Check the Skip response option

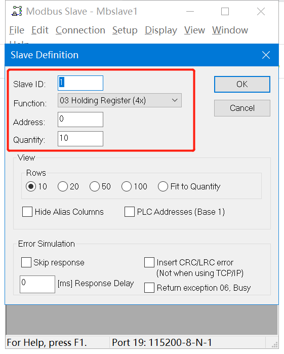[x=26, y=262]
